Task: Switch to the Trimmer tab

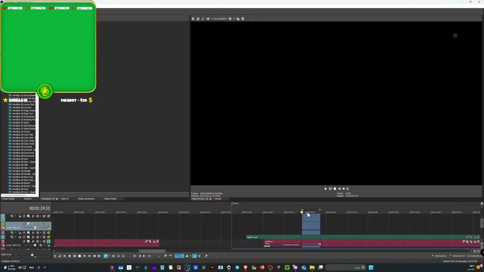Action: click(218, 199)
